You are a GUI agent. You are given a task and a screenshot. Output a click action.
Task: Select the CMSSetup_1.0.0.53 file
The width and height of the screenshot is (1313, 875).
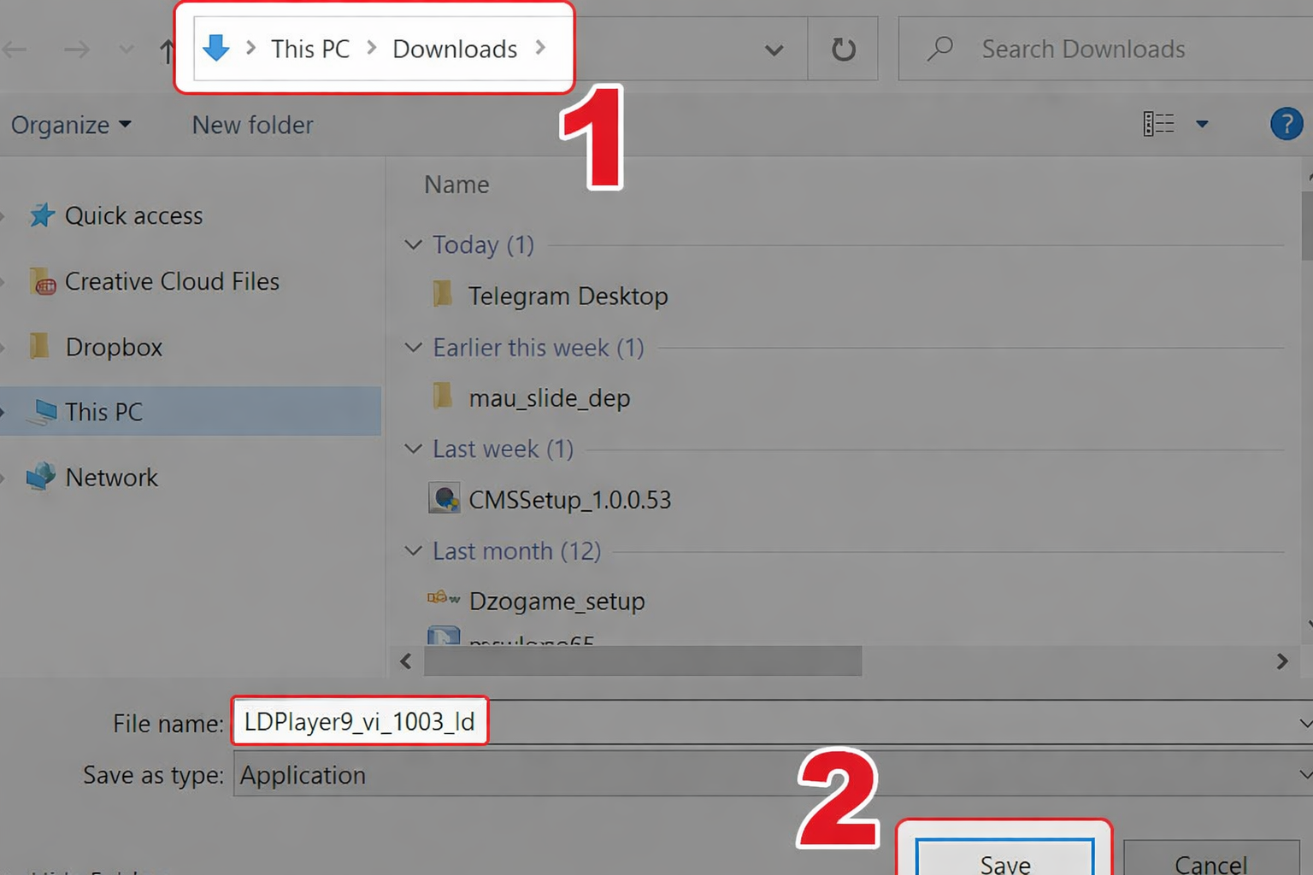coord(569,500)
